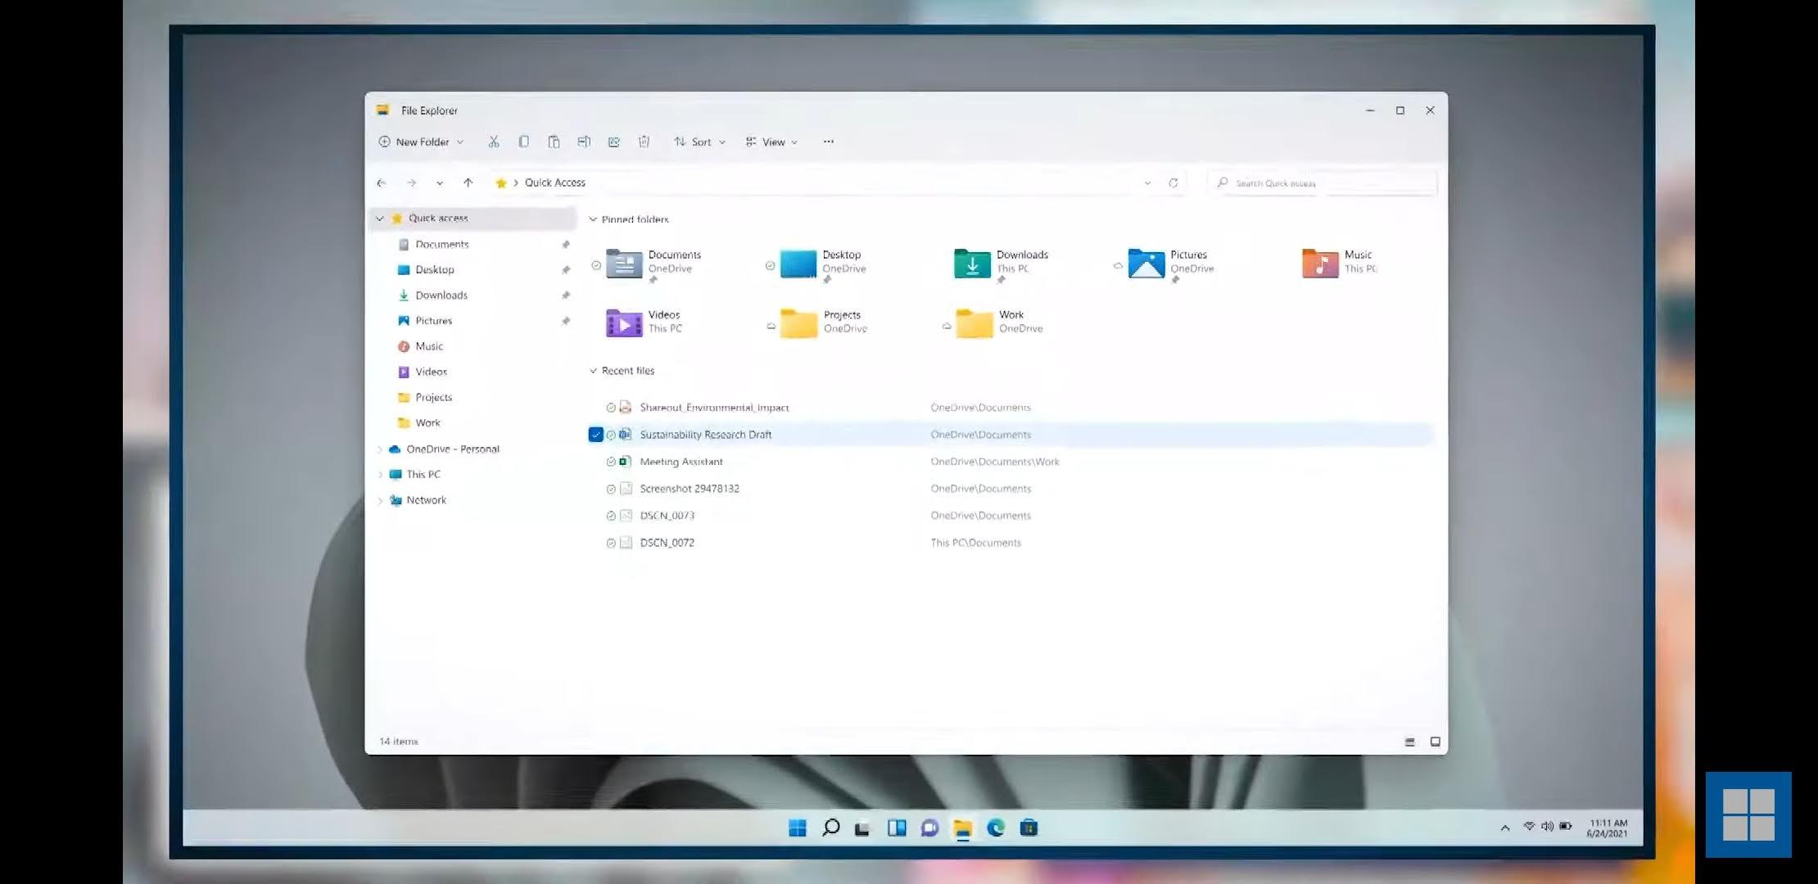Viewport: 1818px width, 884px height.
Task: Select the Paste icon on the toolbar
Action: (554, 141)
